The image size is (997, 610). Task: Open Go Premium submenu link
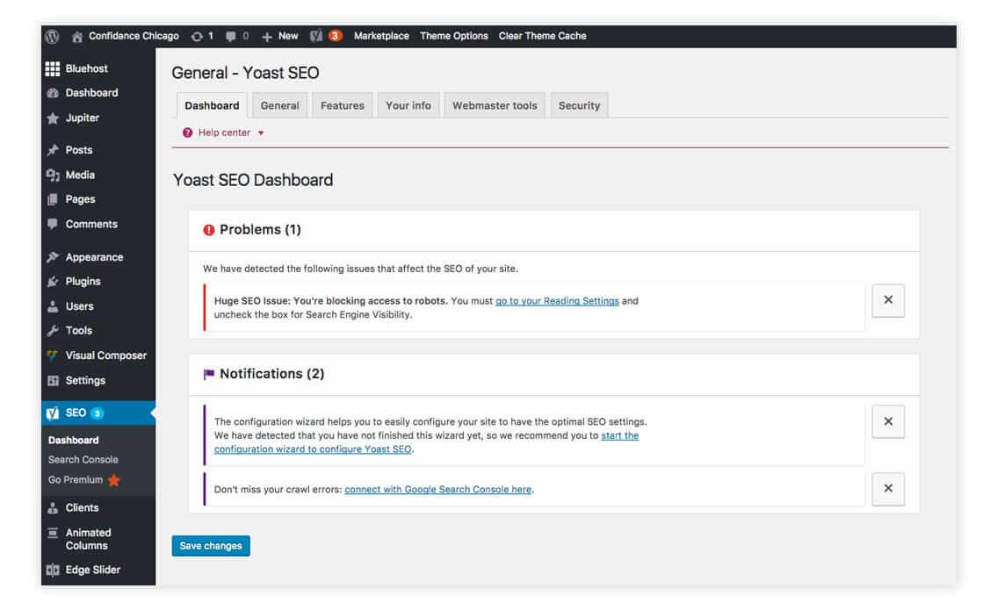tap(76, 480)
